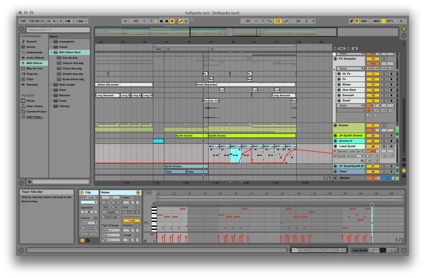This screenshot has width=425, height=278.
Task: Open the Groove dropdown showing None
Action: coord(89,223)
